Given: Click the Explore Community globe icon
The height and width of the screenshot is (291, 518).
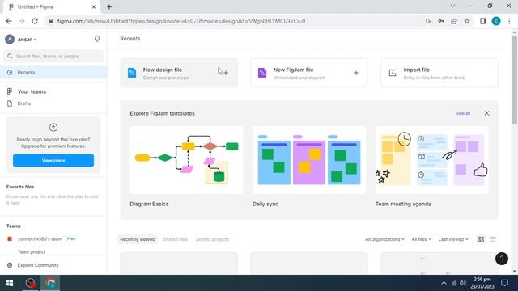Looking at the screenshot, I should point(10,265).
